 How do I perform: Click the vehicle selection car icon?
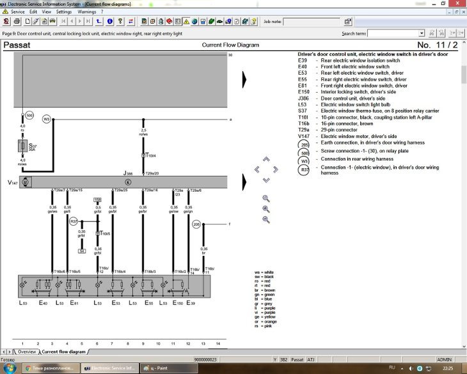coord(52,22)
